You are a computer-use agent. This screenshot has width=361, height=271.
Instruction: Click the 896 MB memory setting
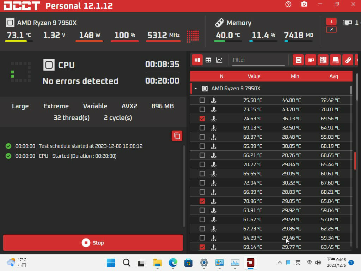[163, 106]
